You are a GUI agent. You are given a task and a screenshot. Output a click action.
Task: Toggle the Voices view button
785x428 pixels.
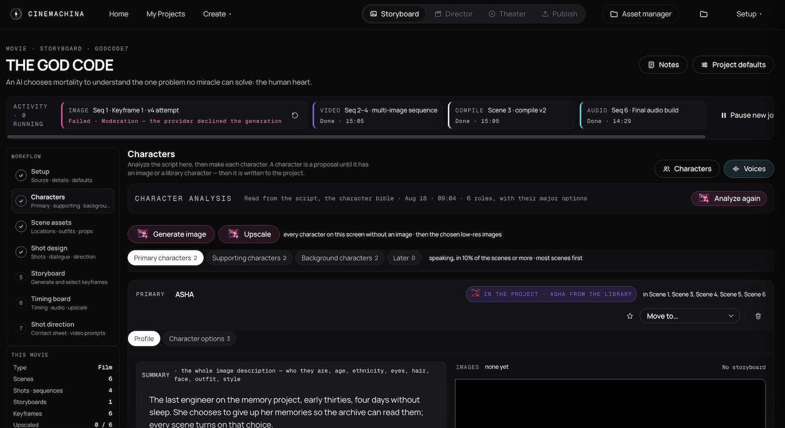point(749,169)
